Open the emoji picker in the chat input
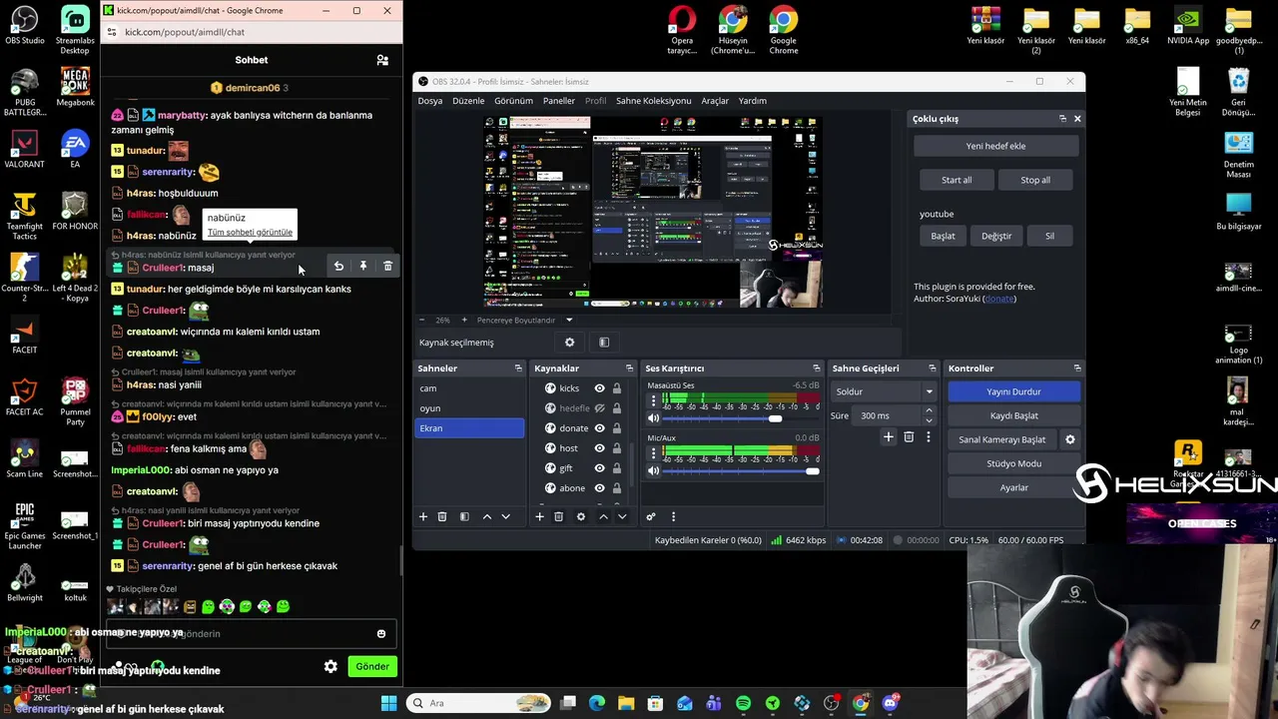 pos(381,633)
